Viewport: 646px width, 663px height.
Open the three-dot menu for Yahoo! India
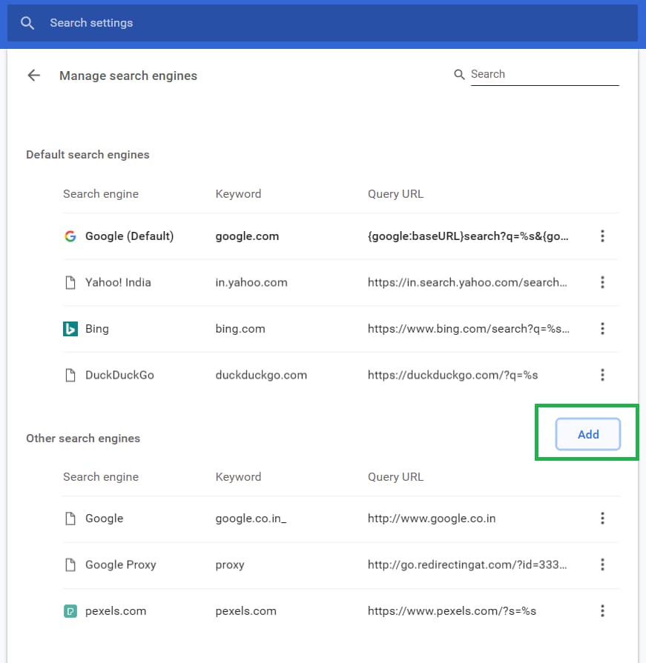tap(602, 282)
